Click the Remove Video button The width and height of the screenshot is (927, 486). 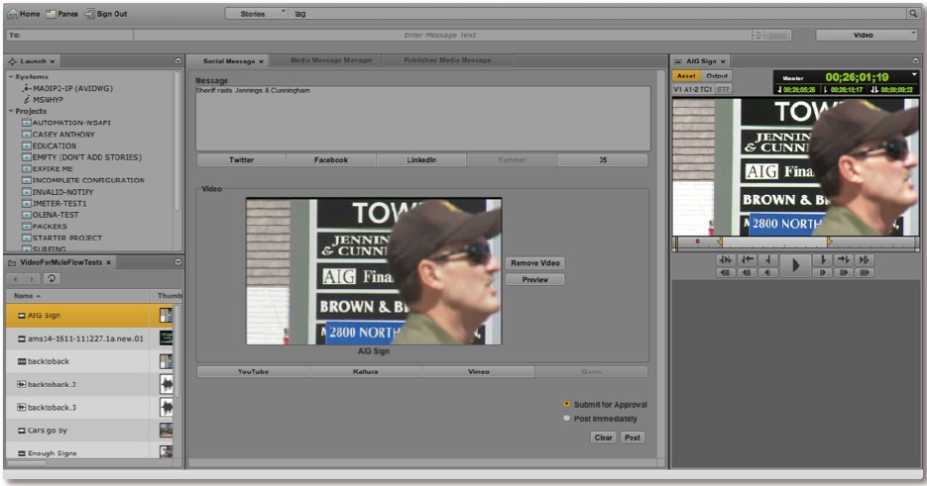coord(535,263)
